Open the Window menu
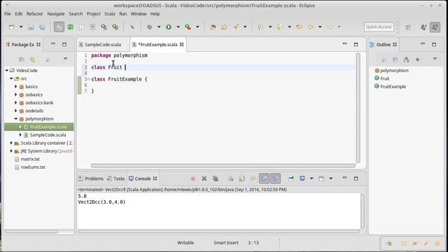Image resolution: width=448 pixels, height=252 pixels. coord(139,14)
